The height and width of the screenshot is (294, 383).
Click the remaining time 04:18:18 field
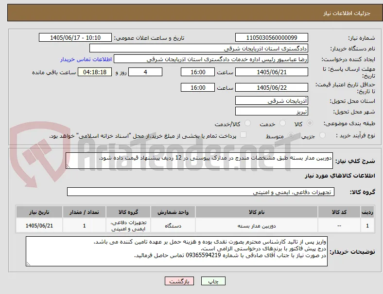pyautogui.click(x=95, y=72)
